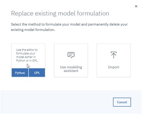Image resolution: width=142 pixels, height=114 pixels.
Task: Select the Import label text
Action: point(114,67)
